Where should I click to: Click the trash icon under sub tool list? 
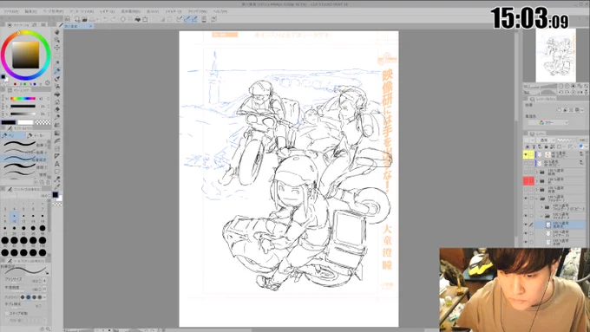click(x=48, y=182)
